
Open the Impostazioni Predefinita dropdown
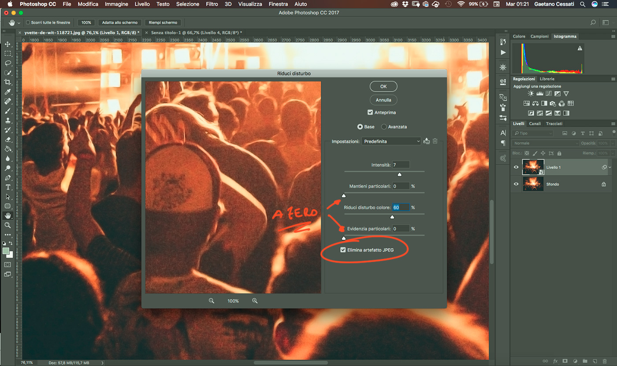391,141
